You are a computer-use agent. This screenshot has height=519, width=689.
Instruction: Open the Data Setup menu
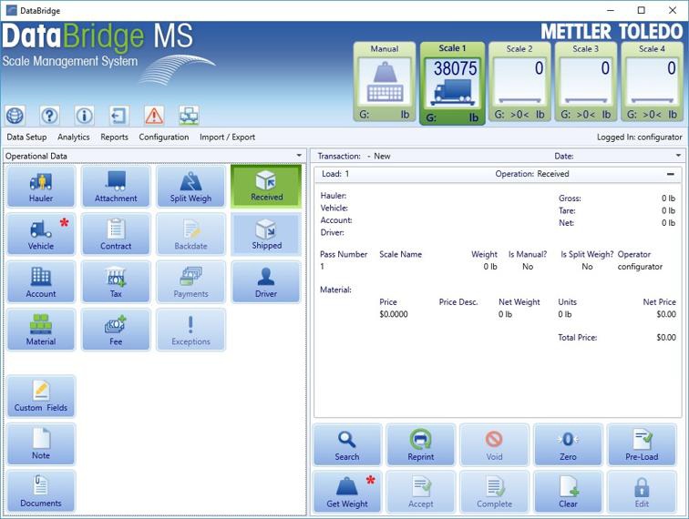(26, 137)
